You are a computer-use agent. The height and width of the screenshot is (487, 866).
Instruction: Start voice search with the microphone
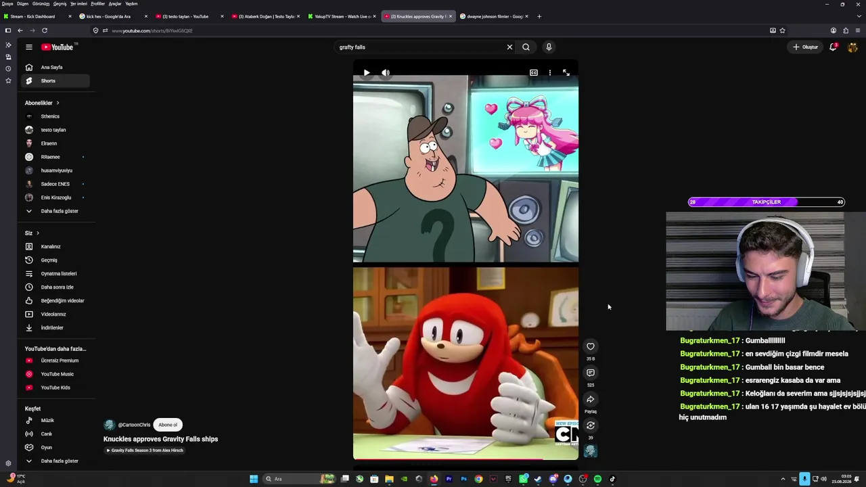click(549, 47)
